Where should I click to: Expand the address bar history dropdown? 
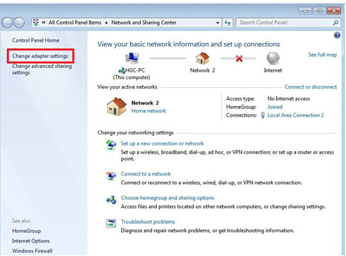(x=218, y=23)
